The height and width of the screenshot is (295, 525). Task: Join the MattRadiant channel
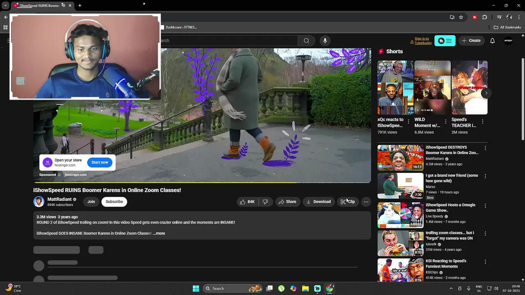coord(91,202)
